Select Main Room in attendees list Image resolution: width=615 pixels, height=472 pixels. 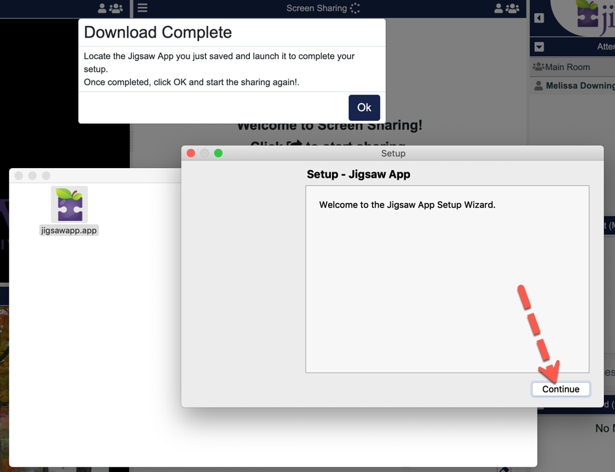coord(567,67)
